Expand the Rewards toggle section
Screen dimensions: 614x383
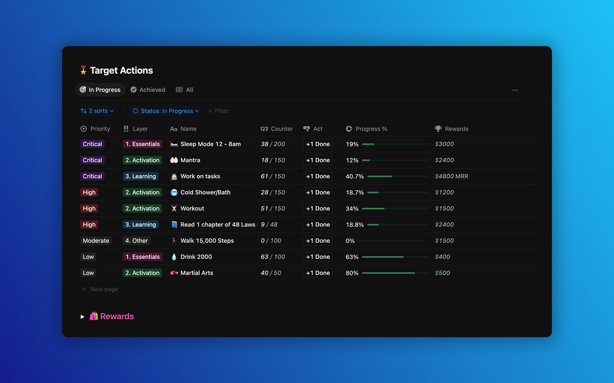pos(82,317)
